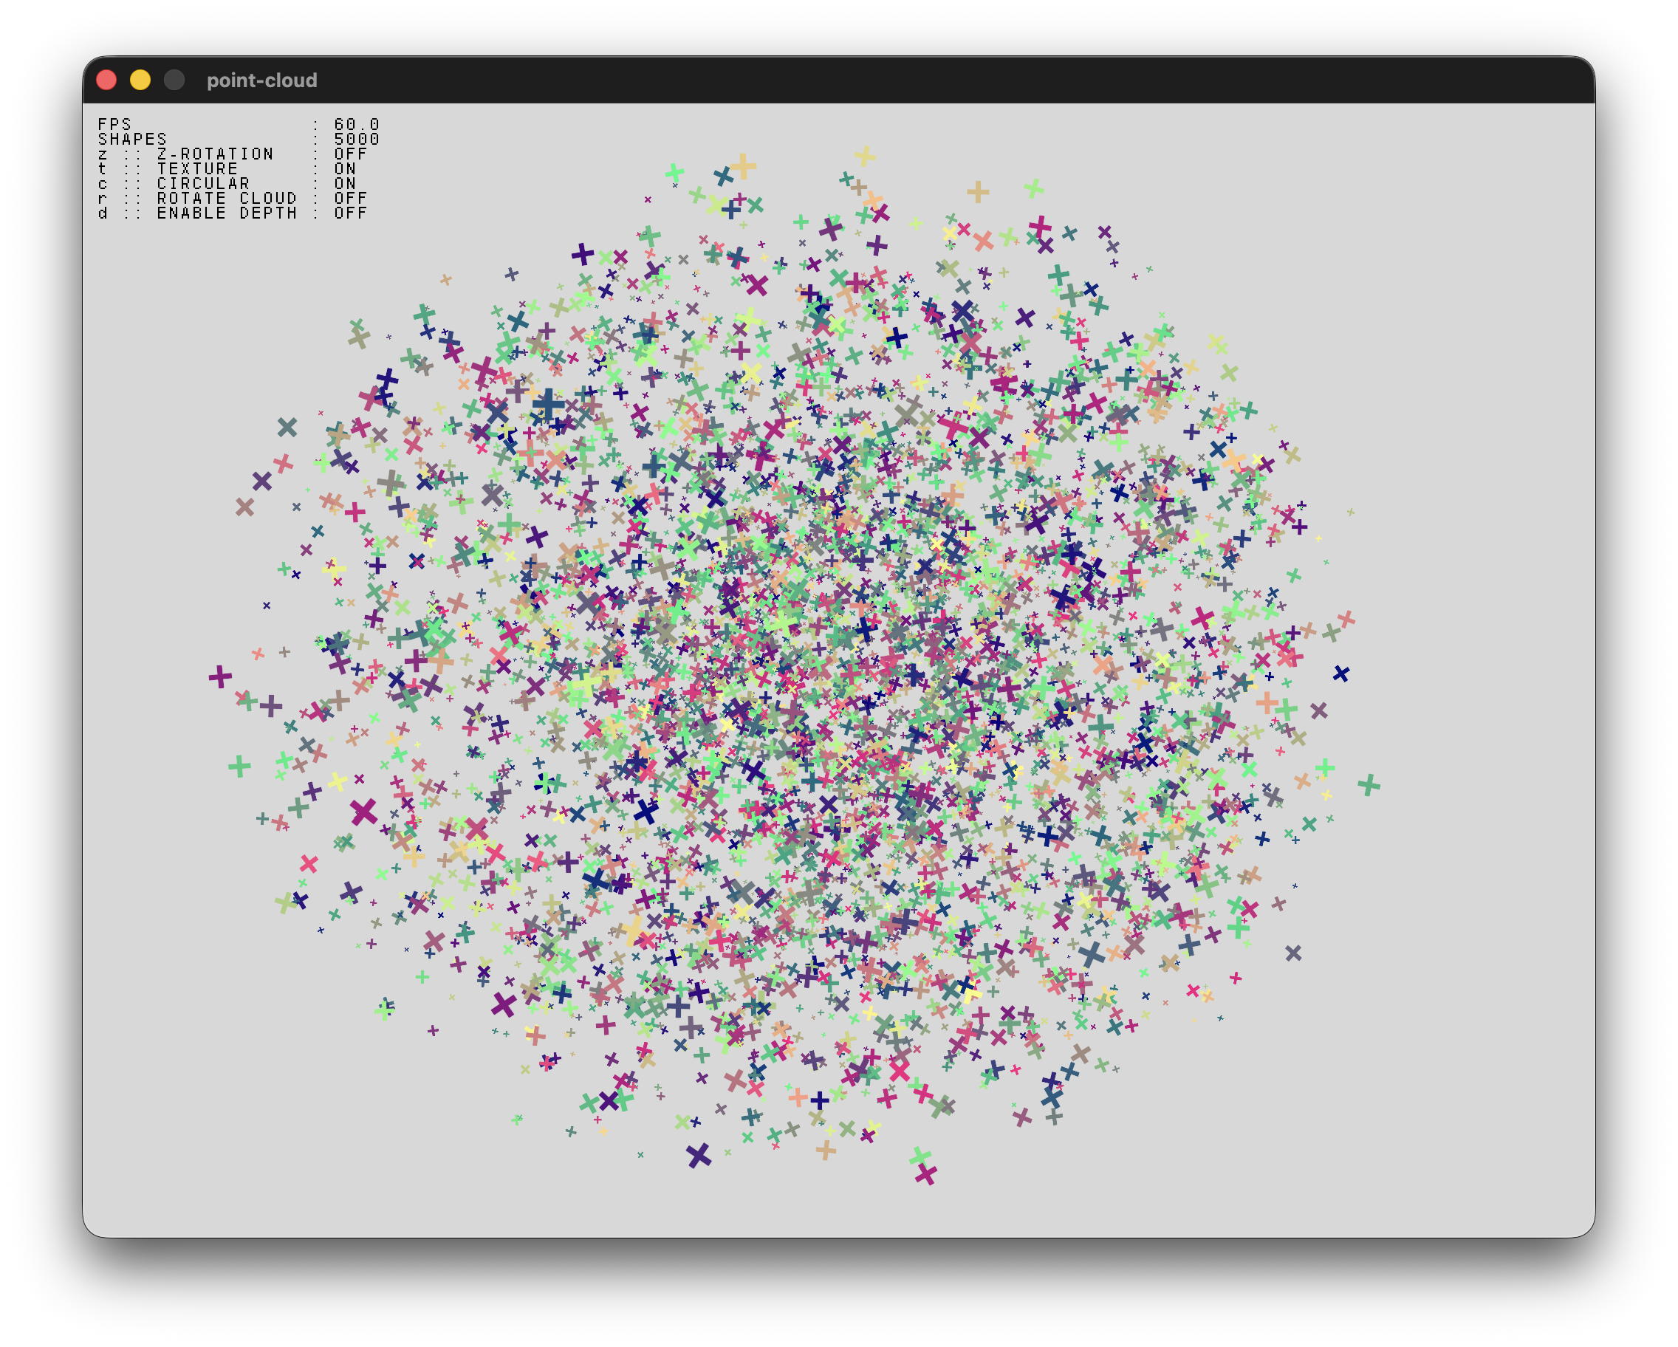The width and height of the screenshot is (1678, 1347).
Task: Select the big magenta cross at cloud's lower-left
Action: click(363, 812)
